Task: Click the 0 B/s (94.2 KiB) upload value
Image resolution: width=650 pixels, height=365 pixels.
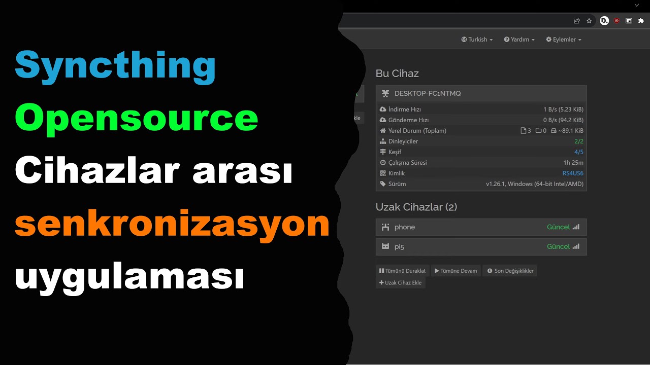Action: pyautogui.click(x=563, y=120)
